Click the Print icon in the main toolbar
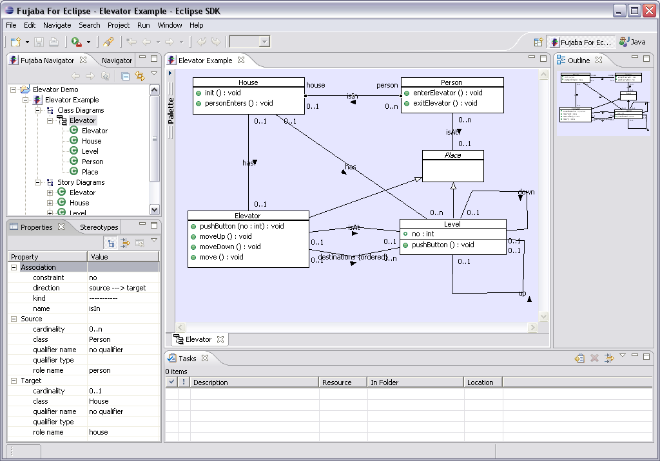The image size is (660, 461). coord(53,42)
